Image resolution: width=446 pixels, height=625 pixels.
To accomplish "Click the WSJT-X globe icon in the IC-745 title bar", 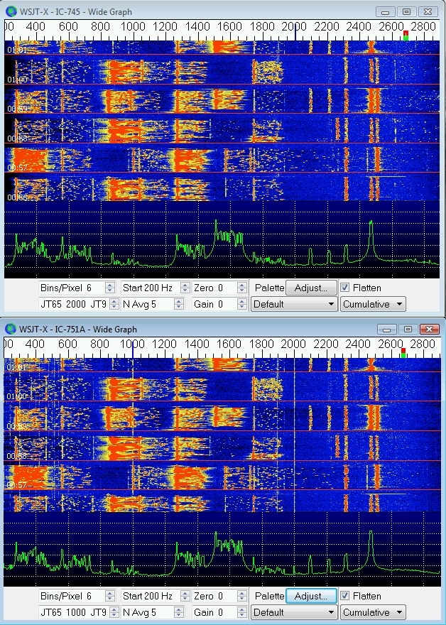I will (11, 11).
